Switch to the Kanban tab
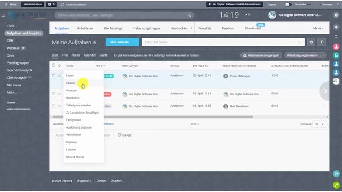The image size is (342, 192). click(x=228, y=28)
